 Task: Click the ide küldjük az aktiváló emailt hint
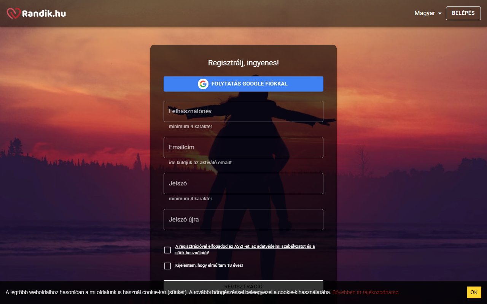(x=200, y=162)
